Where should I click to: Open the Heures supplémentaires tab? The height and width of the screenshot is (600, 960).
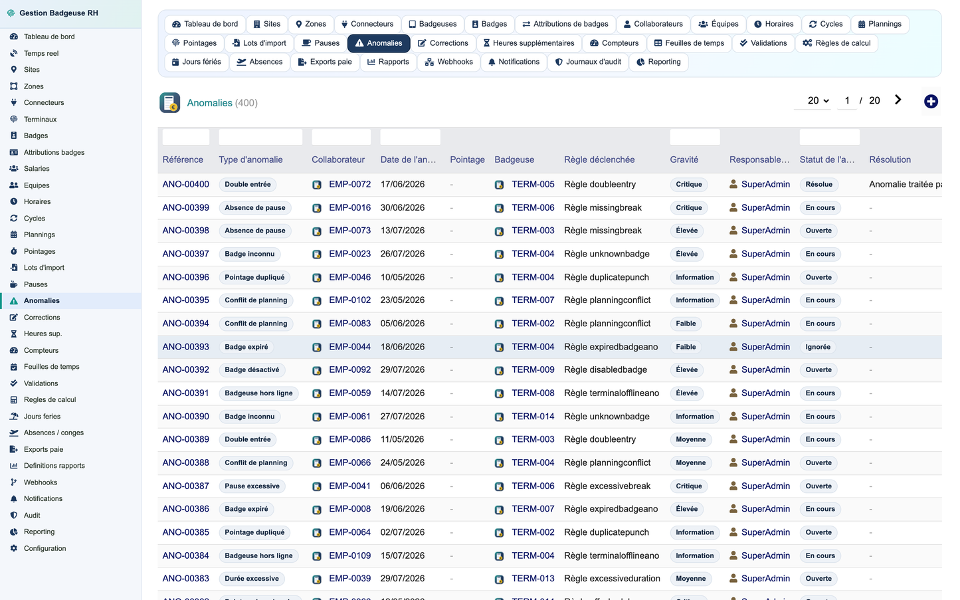528,43
